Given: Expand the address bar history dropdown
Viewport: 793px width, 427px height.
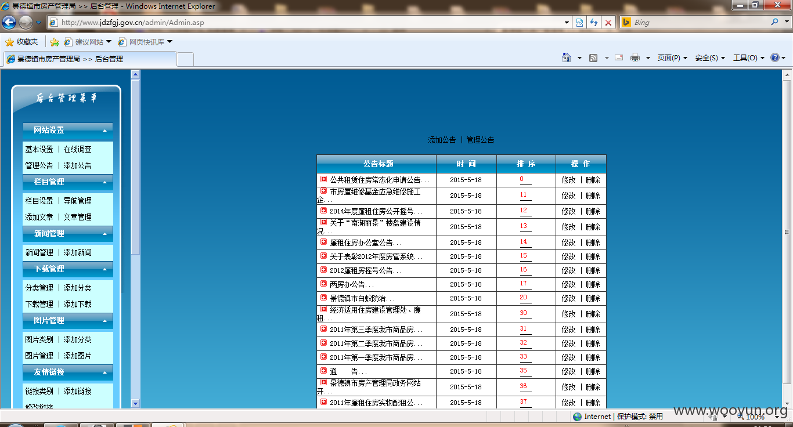Looking at the screenshot, I should point(567,23).
